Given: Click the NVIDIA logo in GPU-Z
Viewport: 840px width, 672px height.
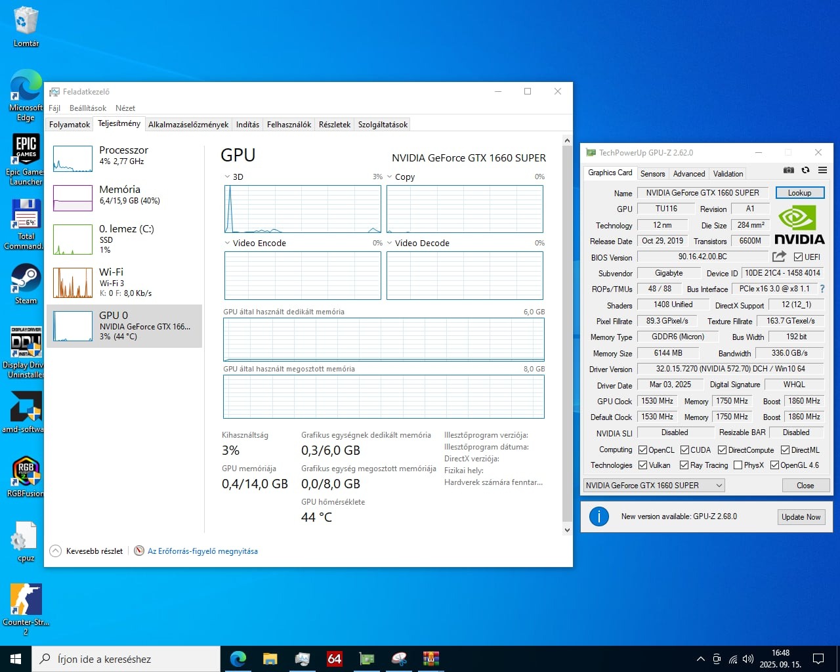Looking at the screenshot, I should click(x=799, y=225).
